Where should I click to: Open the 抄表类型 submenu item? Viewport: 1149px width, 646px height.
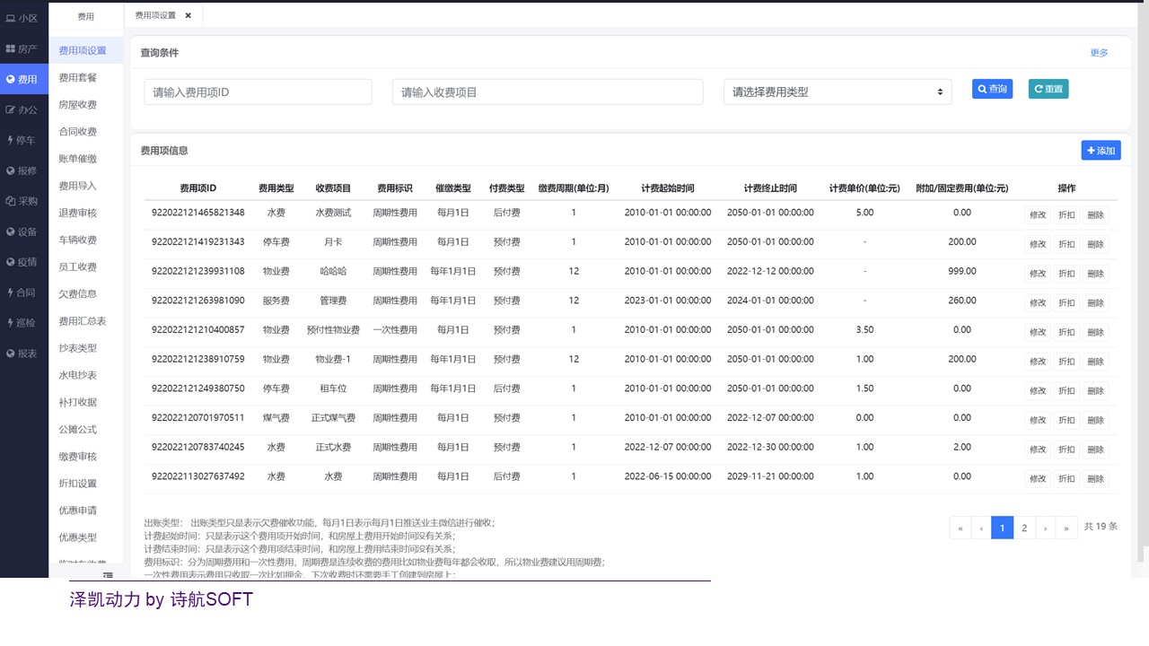86,348
